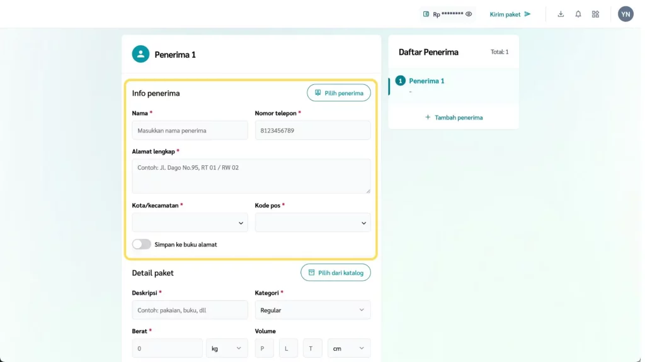The image size is (645, 362).
Task: Open the Kategori Regular dropdown
Action: click(x=312, y=310)
